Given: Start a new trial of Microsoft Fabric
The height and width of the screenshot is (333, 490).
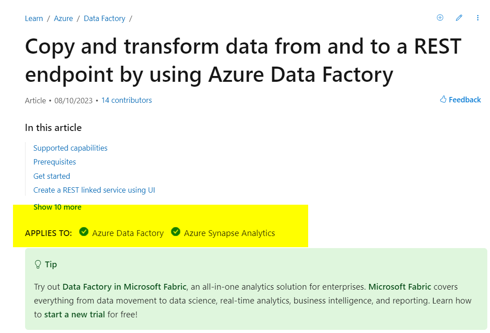Looking at the screenshot, I should 73,314.
